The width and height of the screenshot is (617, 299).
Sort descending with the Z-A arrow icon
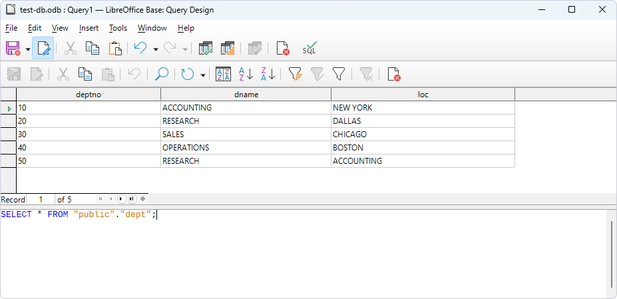point(268,74)
